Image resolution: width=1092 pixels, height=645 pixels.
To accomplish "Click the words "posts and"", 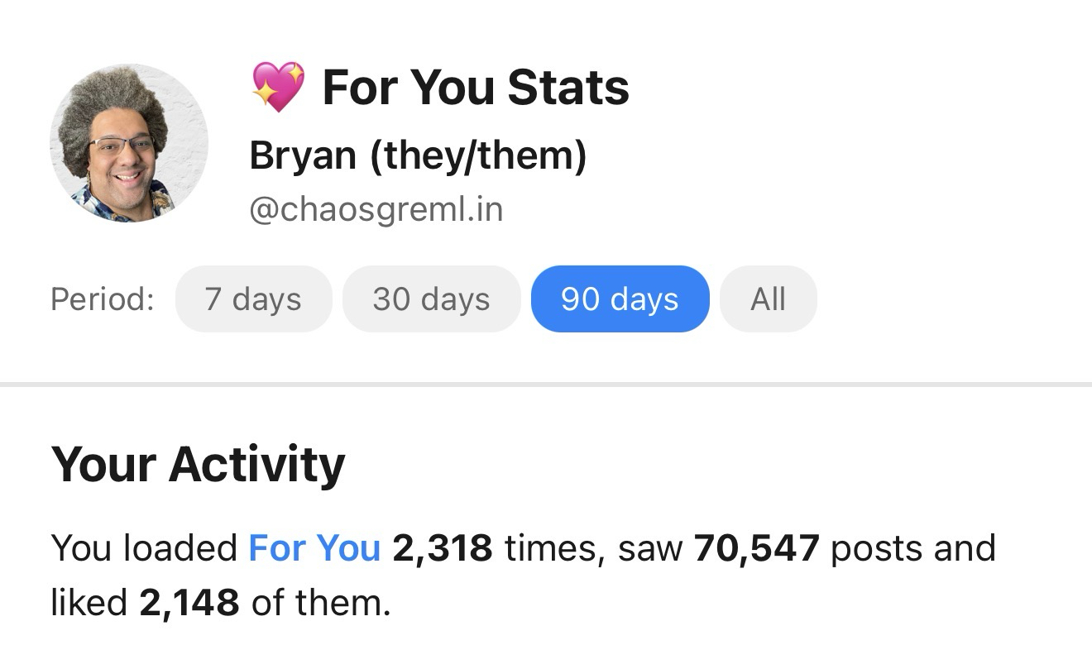I will click(x=912, y=547).
